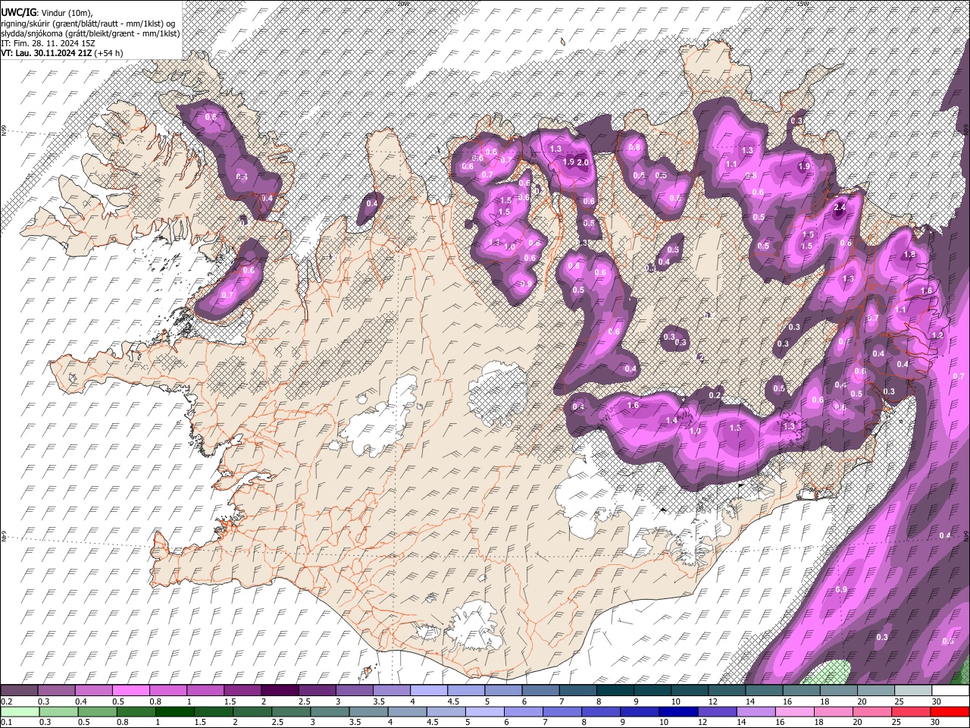970x728 pixels.
Task: Select the 'VT: Lau. 30.11.2024 21Z (+54 h)' line
Action: point(62,53)
